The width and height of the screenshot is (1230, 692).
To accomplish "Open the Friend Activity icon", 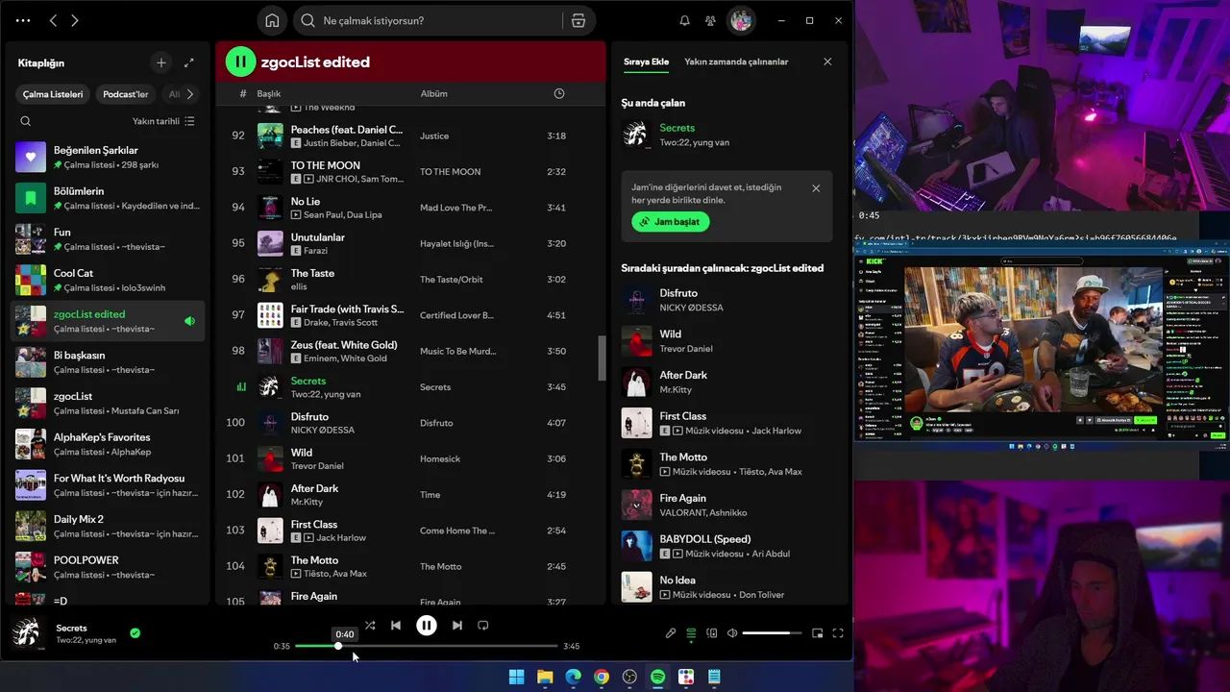I will 710,20.
